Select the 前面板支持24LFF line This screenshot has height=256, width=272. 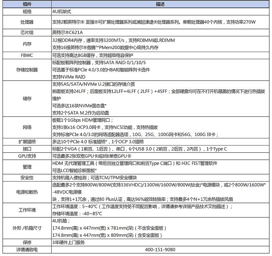pyautogui.click(x=159, y=91)
